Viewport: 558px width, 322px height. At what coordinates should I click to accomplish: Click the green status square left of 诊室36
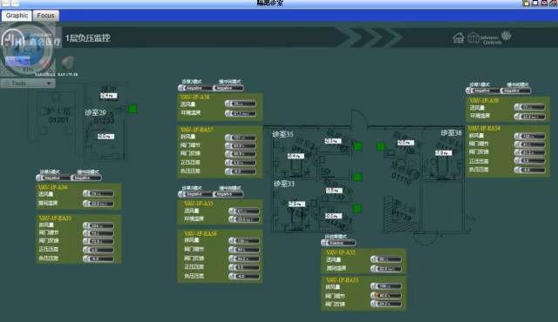click(x=381, y=146)
